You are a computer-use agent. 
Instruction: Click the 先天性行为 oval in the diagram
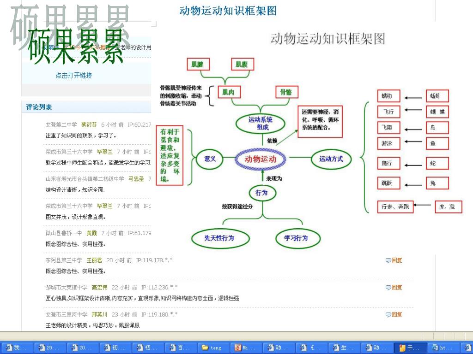[x=220, y=238]
